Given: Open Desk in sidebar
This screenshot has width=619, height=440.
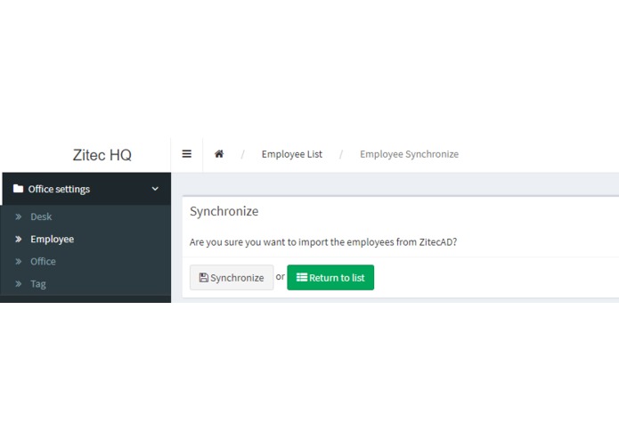Looking at the screenshot, I should (x=41, y=216).
